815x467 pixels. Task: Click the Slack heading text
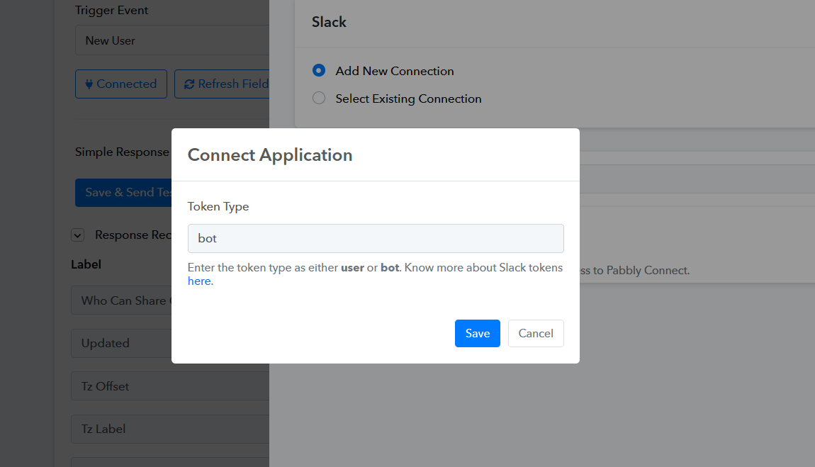(329, 22)
